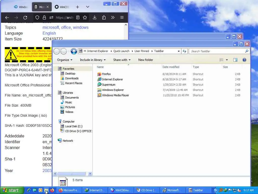The width and height of the screenshot is (258, 194).
Task: Follow the 2003 year link
Action: click(x=47, y=171)
